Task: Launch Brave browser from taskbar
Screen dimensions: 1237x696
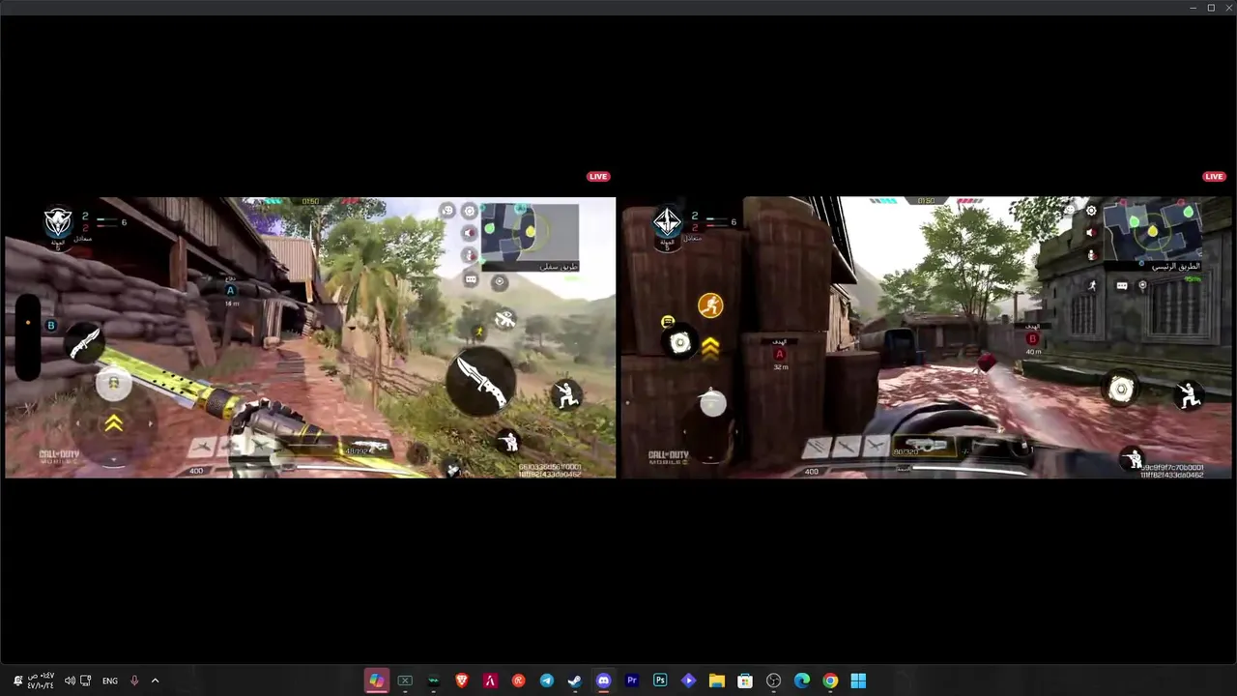Action: (462, 681)
